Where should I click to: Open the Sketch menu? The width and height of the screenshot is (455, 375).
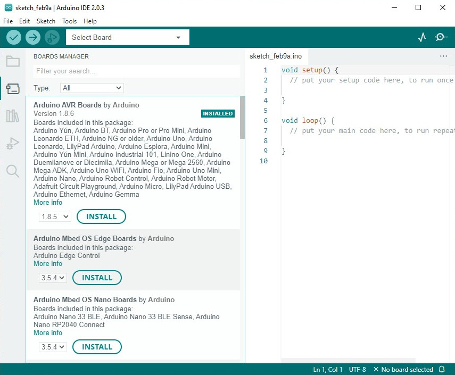pos(46,21)
